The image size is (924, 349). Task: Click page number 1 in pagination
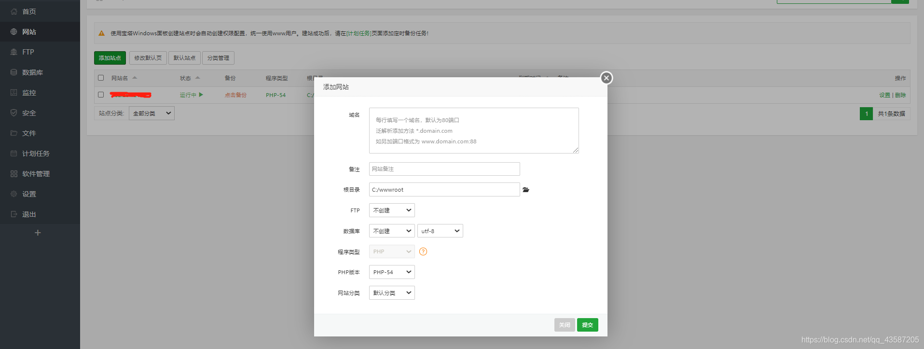pyautogui.click(x=866, y=113)
